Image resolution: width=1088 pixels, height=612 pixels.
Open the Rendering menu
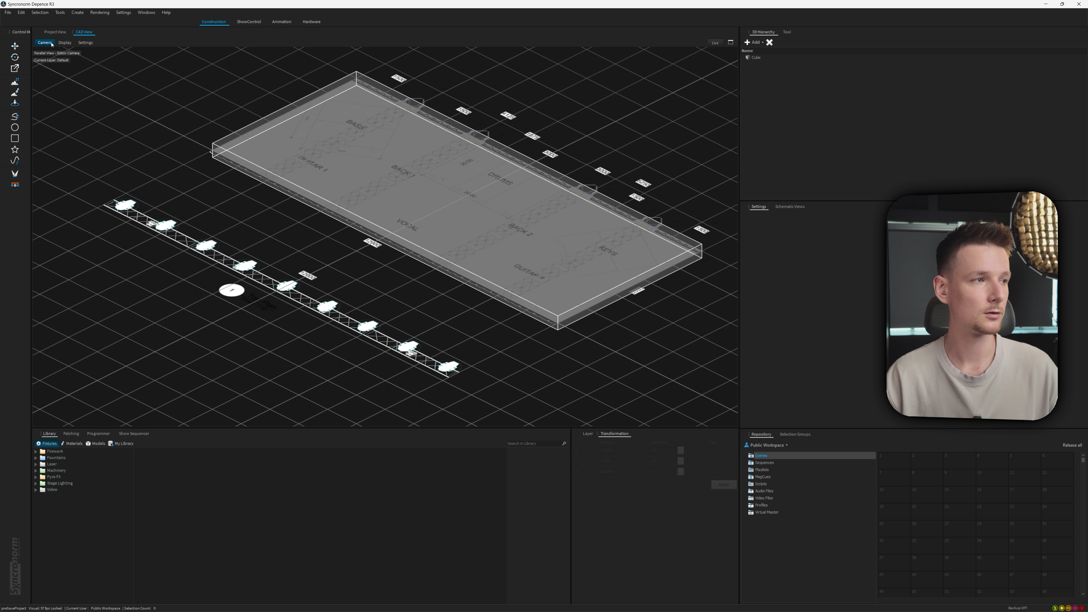[x=100, y=12]
